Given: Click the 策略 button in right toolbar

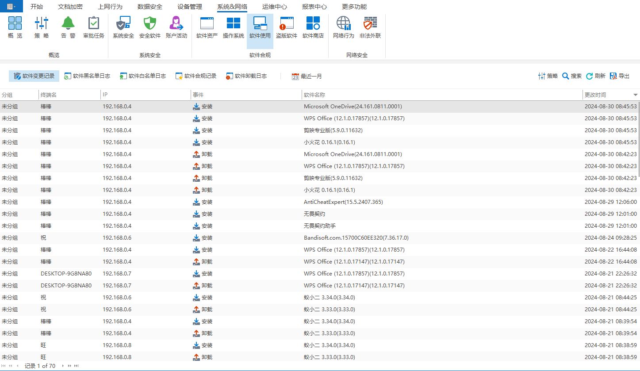Looking at the screenshot, I should (548, 76).
